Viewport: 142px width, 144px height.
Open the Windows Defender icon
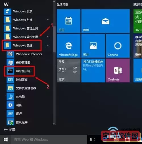tap(10, 54)
